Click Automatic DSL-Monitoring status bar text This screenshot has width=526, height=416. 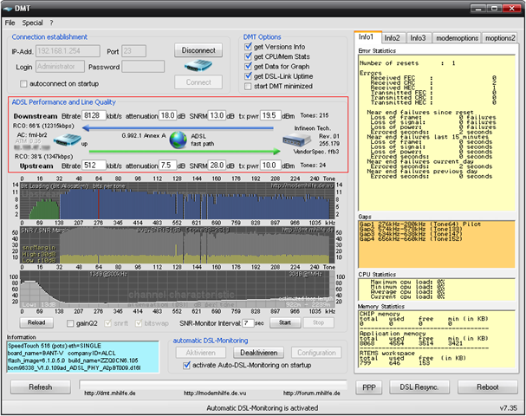pyautogui.click(x=263, y=408)
